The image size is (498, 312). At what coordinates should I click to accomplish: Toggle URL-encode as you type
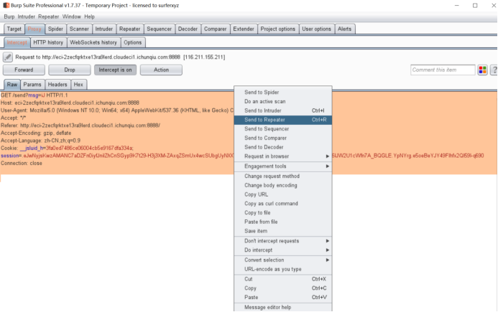click(283, 270)
